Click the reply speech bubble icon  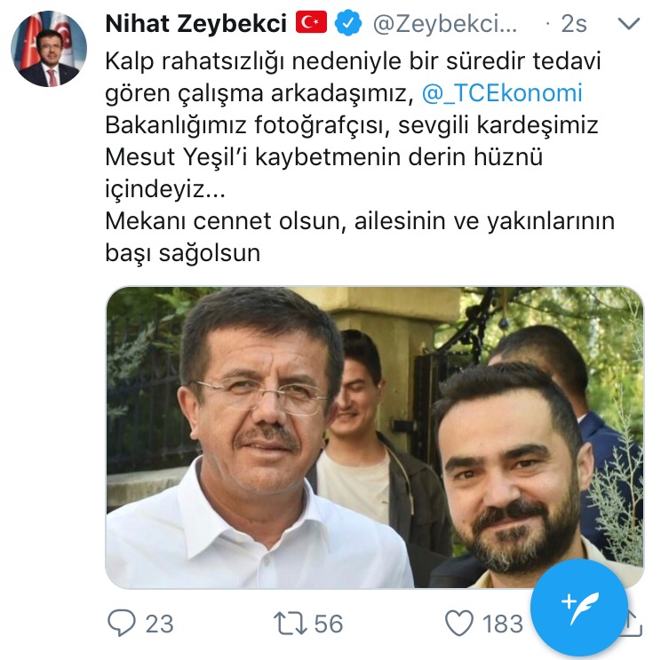pyautogui.click(x=122, y=623)
